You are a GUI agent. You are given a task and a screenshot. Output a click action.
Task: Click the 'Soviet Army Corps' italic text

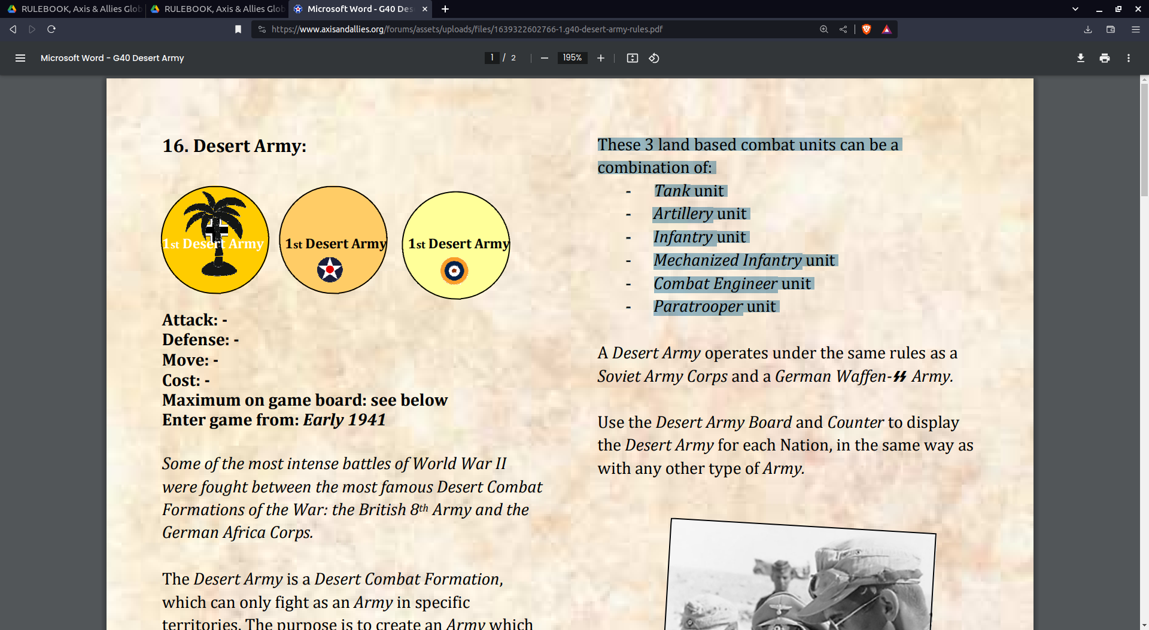[662, 376]
